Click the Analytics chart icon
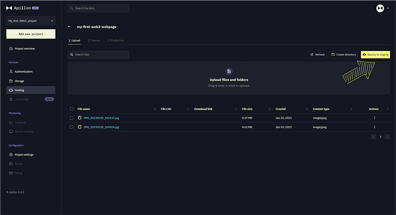This screenshot has height=215, width=396. point(11,122)
